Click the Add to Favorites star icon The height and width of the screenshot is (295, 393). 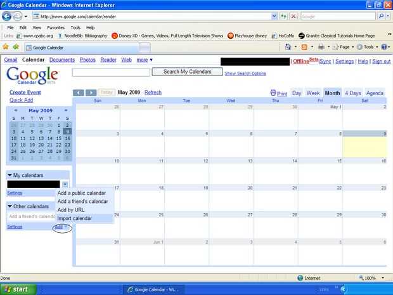(16, 47)
